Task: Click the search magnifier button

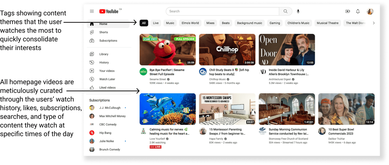Action: point(285,11)
